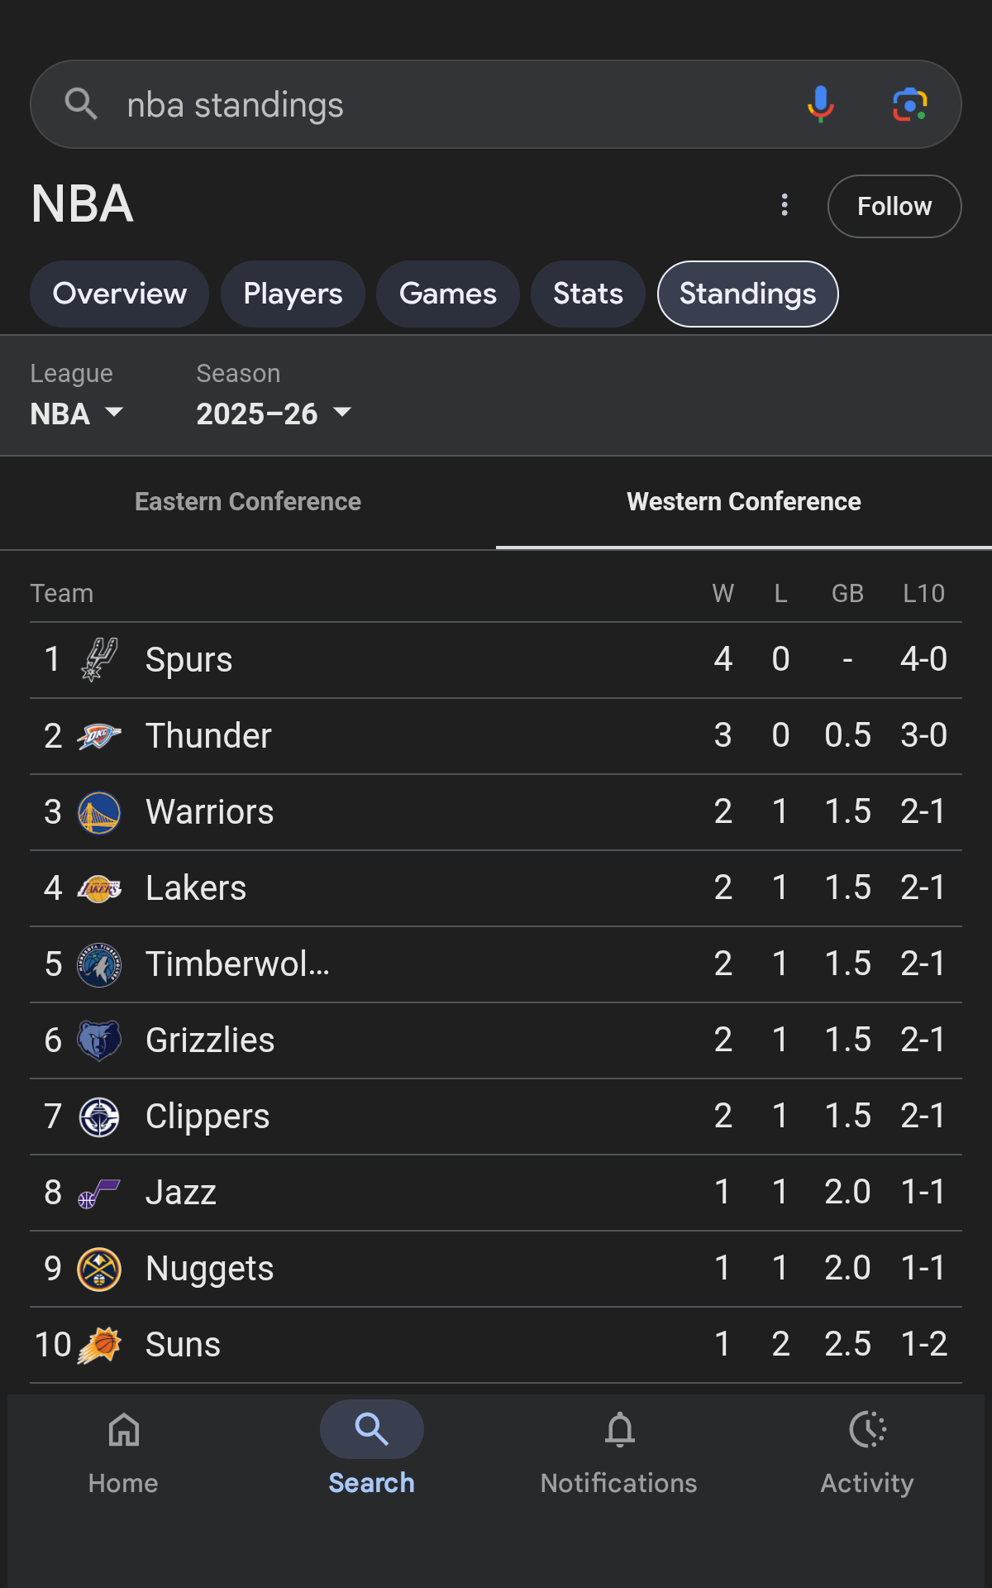The height and width of the screenshot is (1588, 992).
Task: Open the Players chip
Action: 293,294
